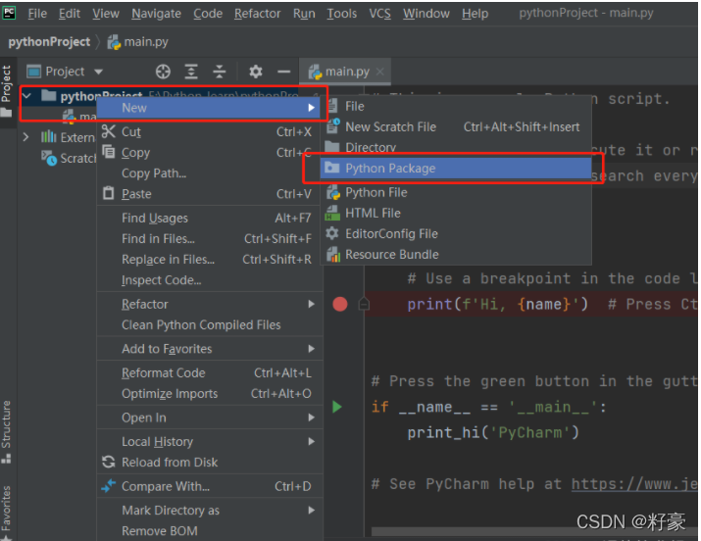701x541 pixels.
Task: Open the Refactor menu in menu bar
Action: pyautogui.click(x=257, y=14)
